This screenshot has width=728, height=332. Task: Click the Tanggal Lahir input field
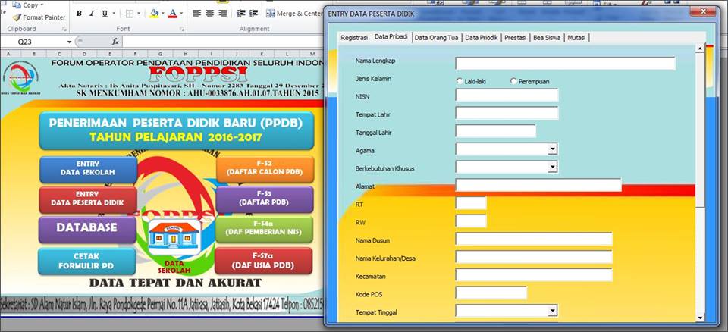[495, 131]
